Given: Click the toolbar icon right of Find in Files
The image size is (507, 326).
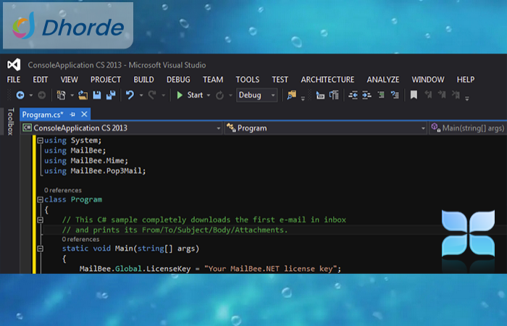Looking at the screenshot, I should coord(320,95).
